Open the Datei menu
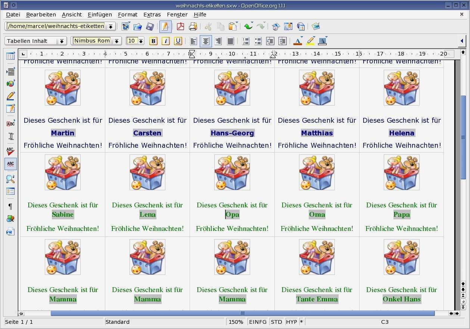The width and height of the screenshot is (470, 329). point(13,15)
